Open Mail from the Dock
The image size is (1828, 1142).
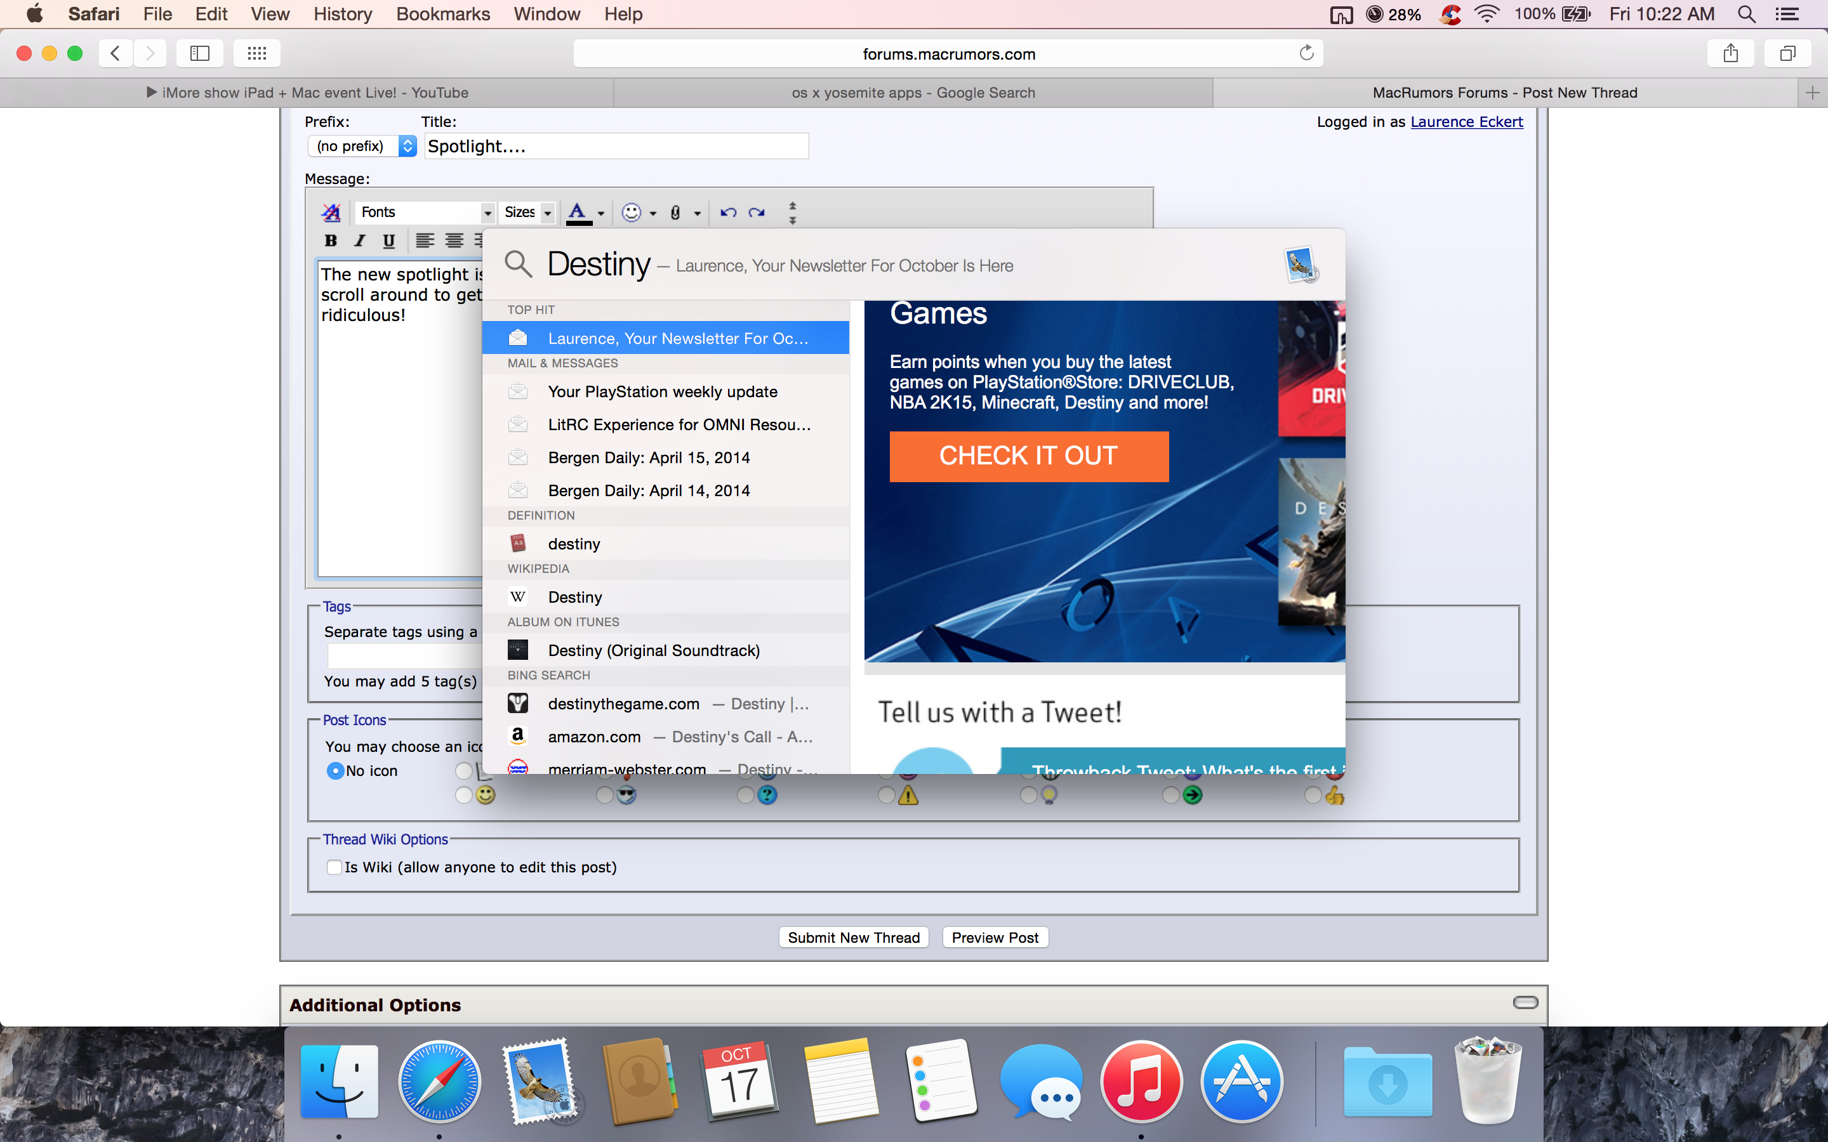coord(540,1081)
